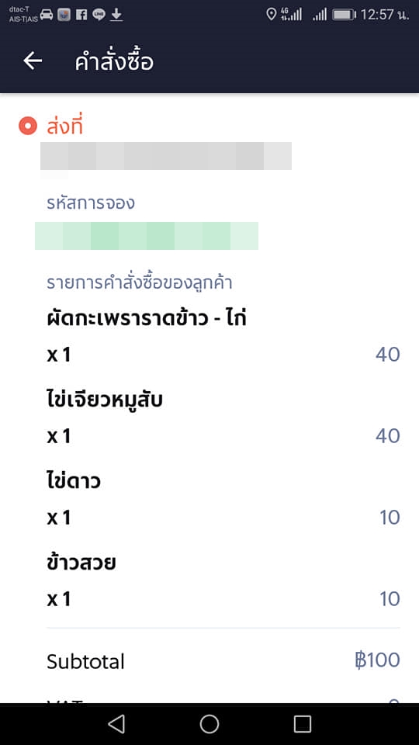
Task: Select the ไข่เจียวหมูสับ order item
Action: [105, 400]
